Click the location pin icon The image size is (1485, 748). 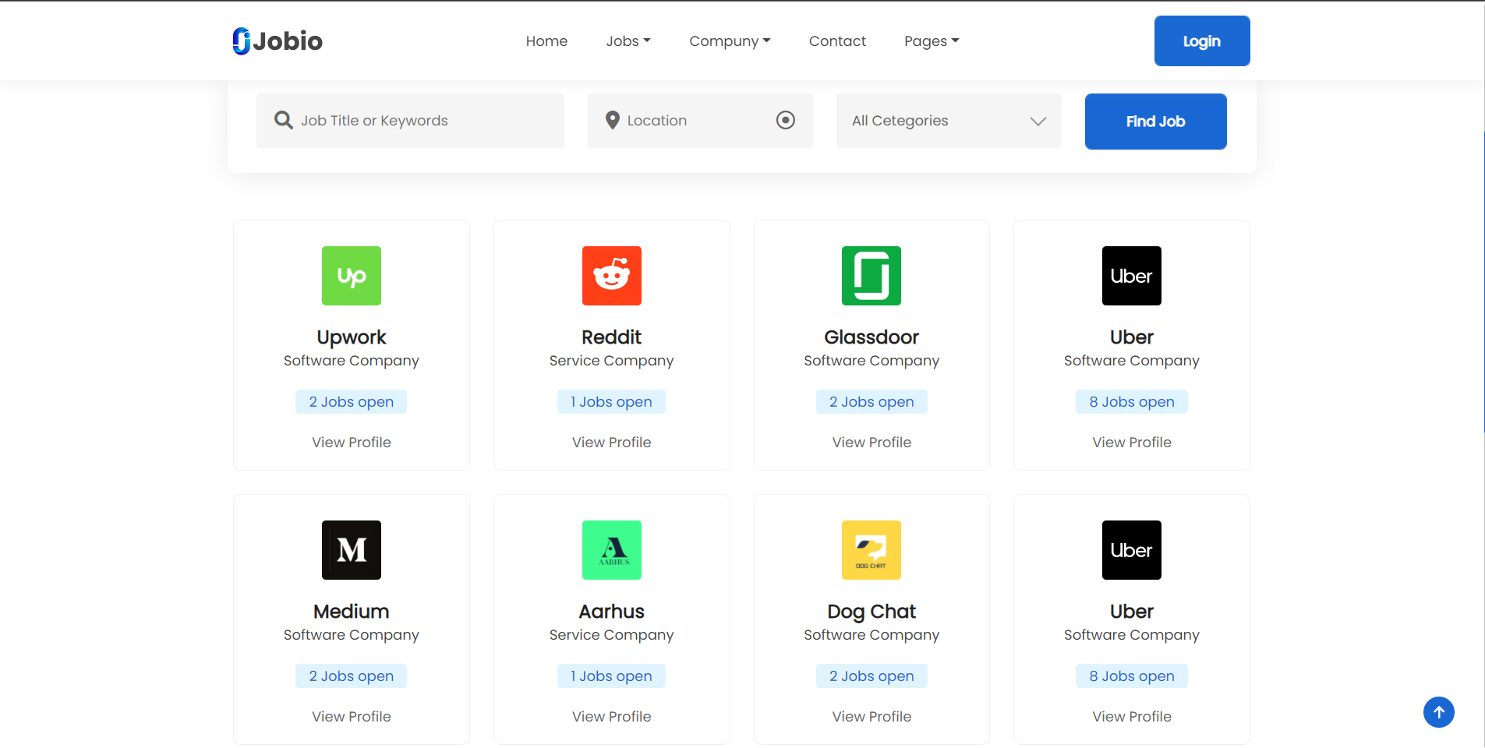pos(613,120)
